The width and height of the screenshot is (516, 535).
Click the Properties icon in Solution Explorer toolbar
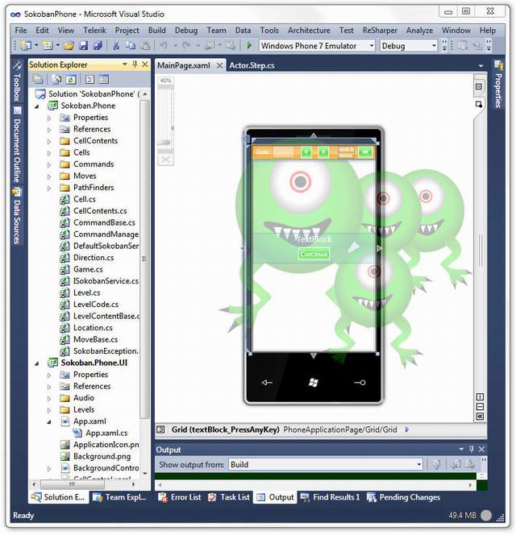pyautogui.click(x=38, y=80)
